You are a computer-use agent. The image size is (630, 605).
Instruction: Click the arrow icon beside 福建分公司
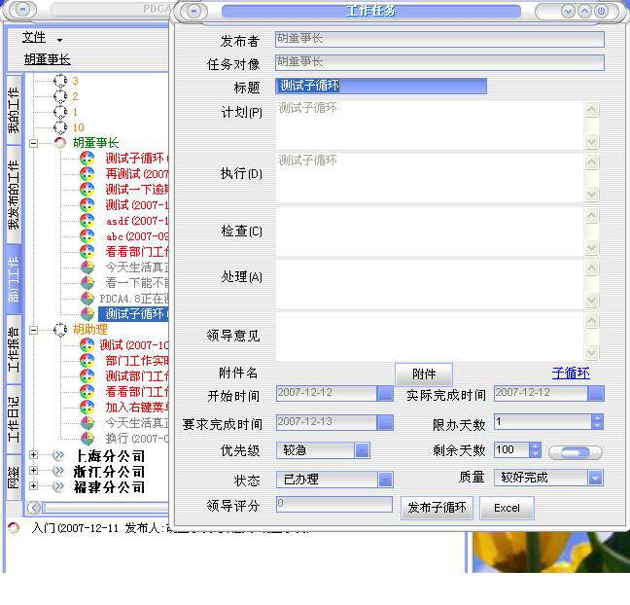coord(58,486)
